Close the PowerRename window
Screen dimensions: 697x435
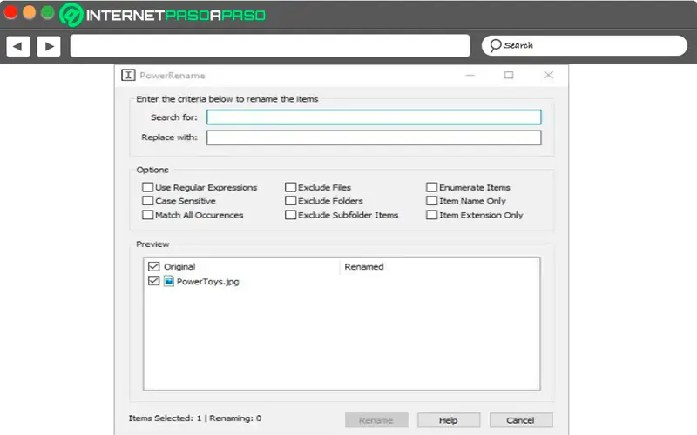coord(549,75)
